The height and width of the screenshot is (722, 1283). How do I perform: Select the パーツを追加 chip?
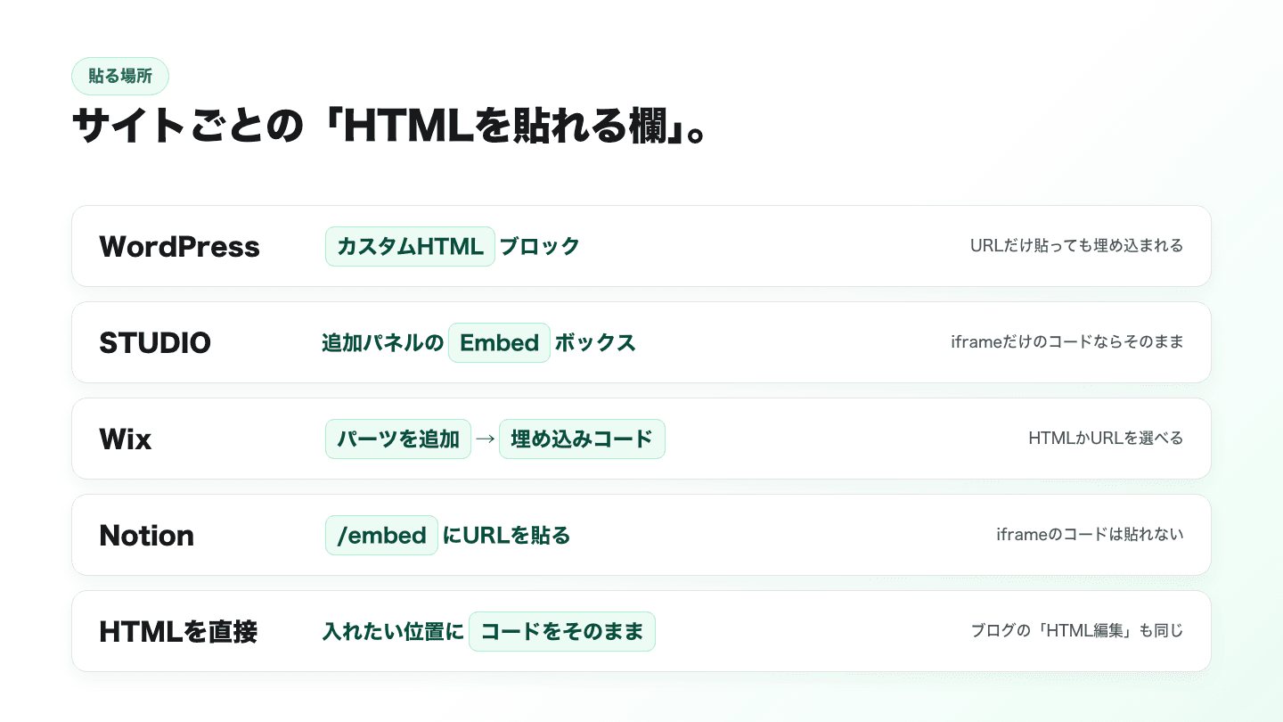point(398,439)
